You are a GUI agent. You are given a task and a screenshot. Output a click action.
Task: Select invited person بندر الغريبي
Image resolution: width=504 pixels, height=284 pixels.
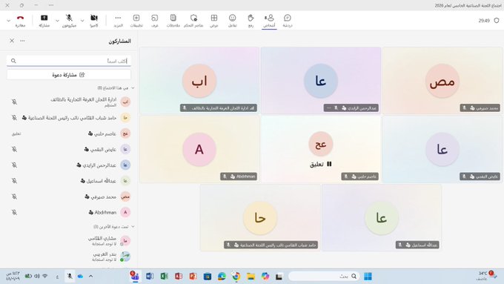click(x=69, y=257)
